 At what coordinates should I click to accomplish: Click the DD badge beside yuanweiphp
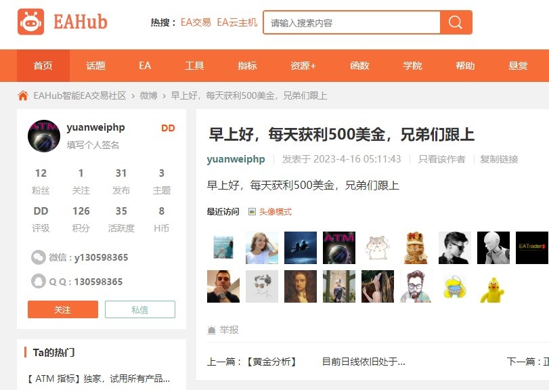tap(167, 127)
